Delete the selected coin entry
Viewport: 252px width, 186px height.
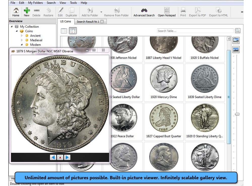point(36,12)
